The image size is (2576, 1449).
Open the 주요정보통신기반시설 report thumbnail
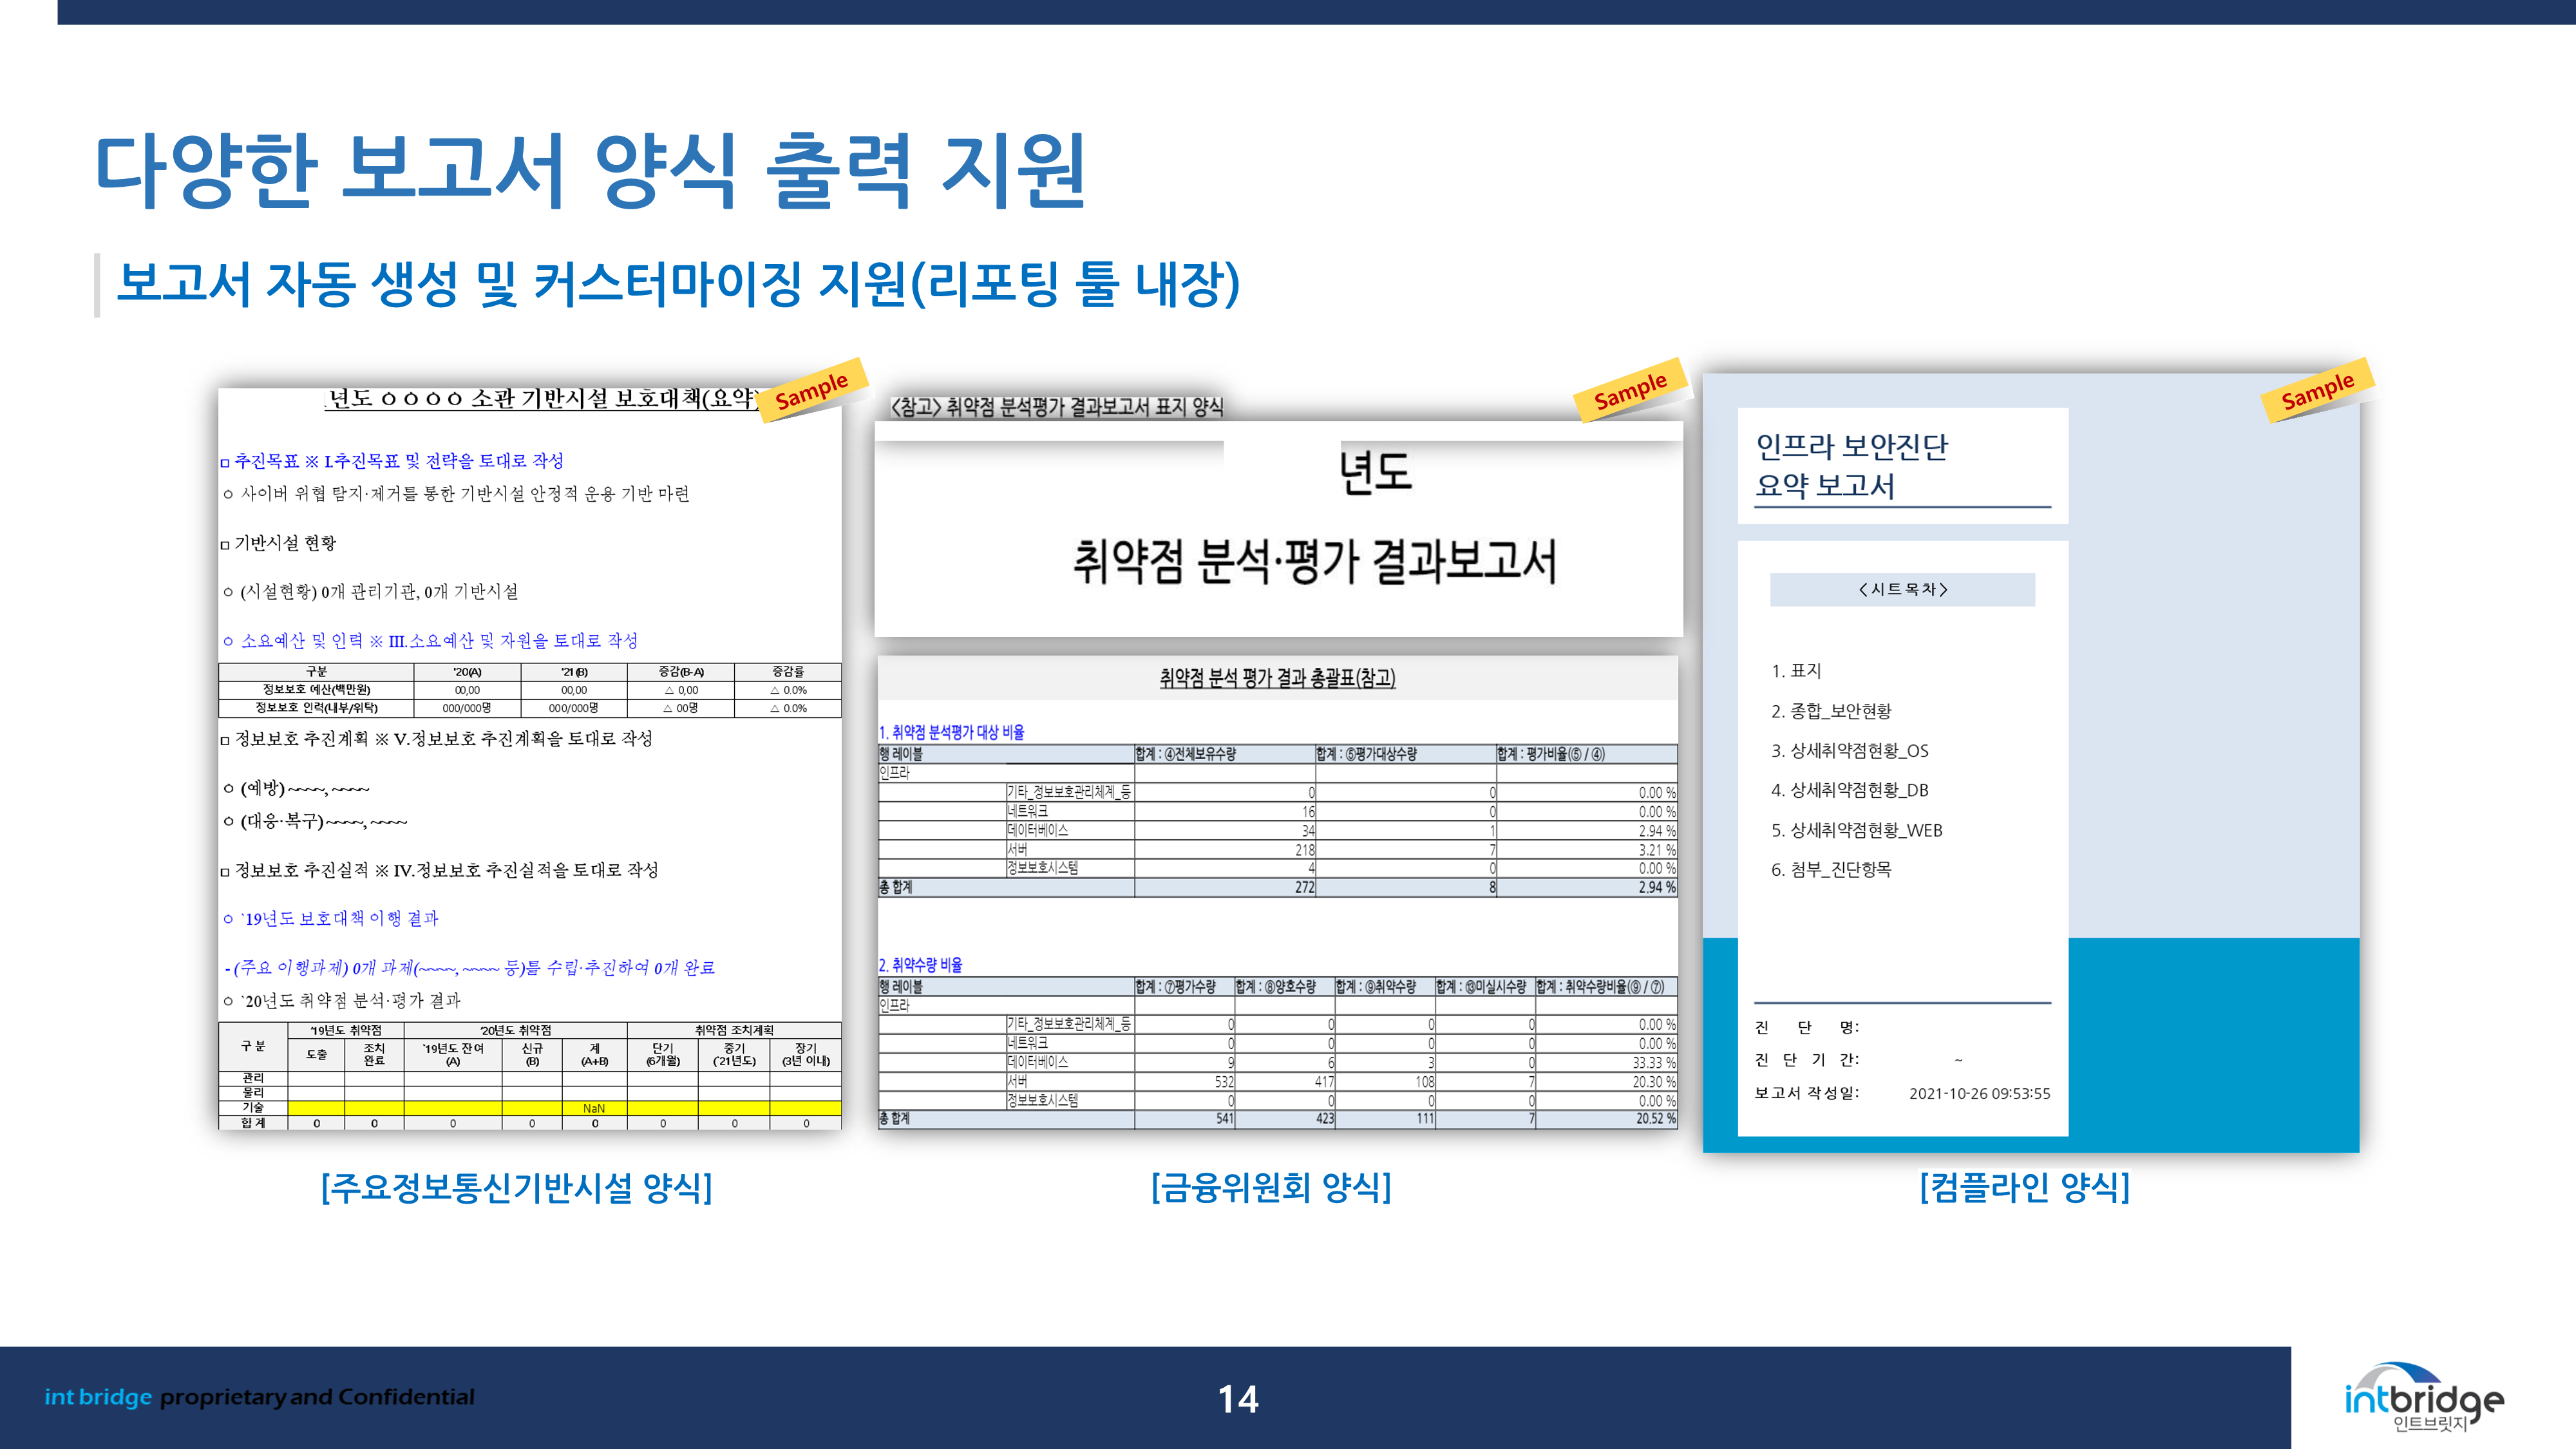tap(530, 760)
